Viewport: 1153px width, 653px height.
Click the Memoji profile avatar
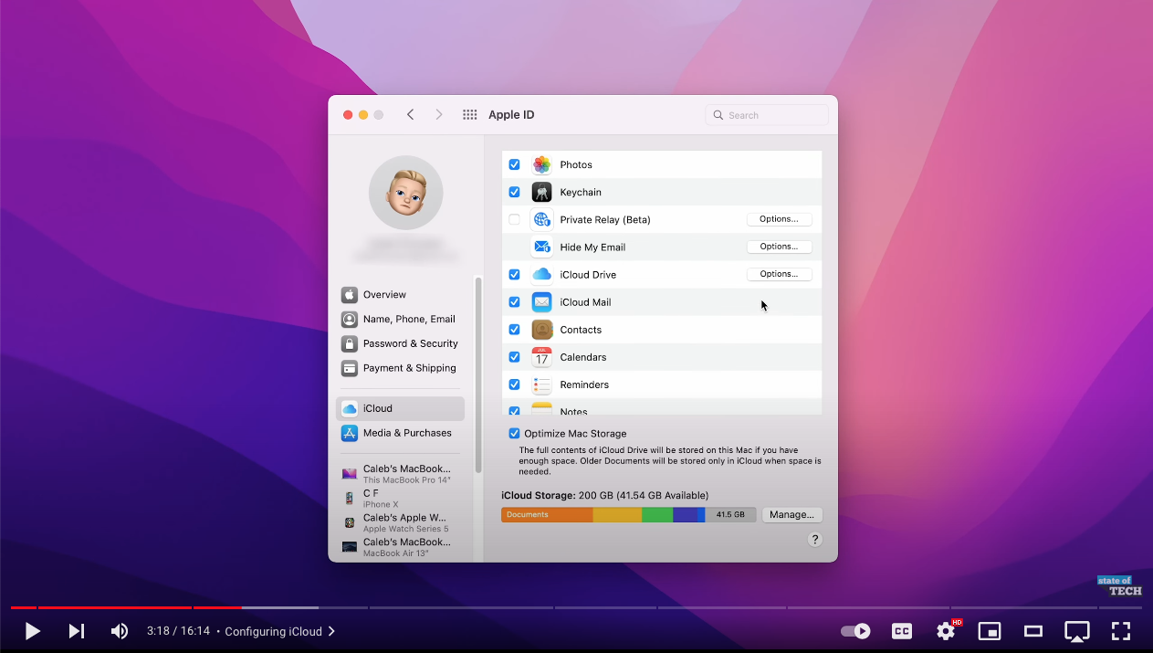(x=406, y=193)
